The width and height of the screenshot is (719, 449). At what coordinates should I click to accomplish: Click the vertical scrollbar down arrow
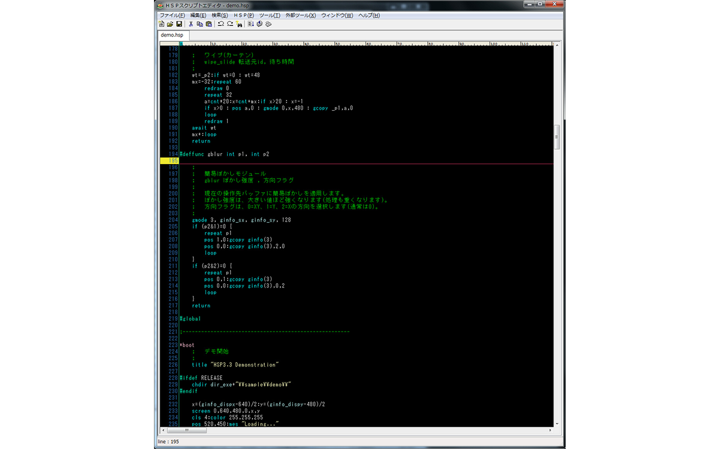(557, 423)
